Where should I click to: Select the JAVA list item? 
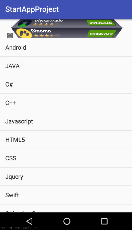pos(66,66)
